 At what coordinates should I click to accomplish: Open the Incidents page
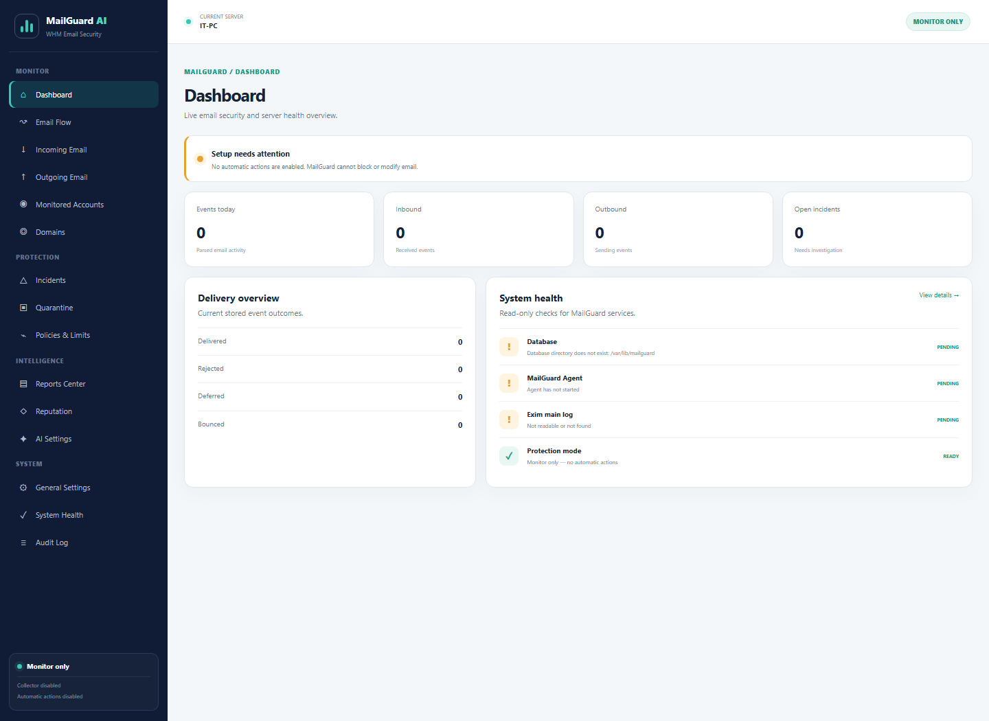pyautogui.click(x=84, y=280)
